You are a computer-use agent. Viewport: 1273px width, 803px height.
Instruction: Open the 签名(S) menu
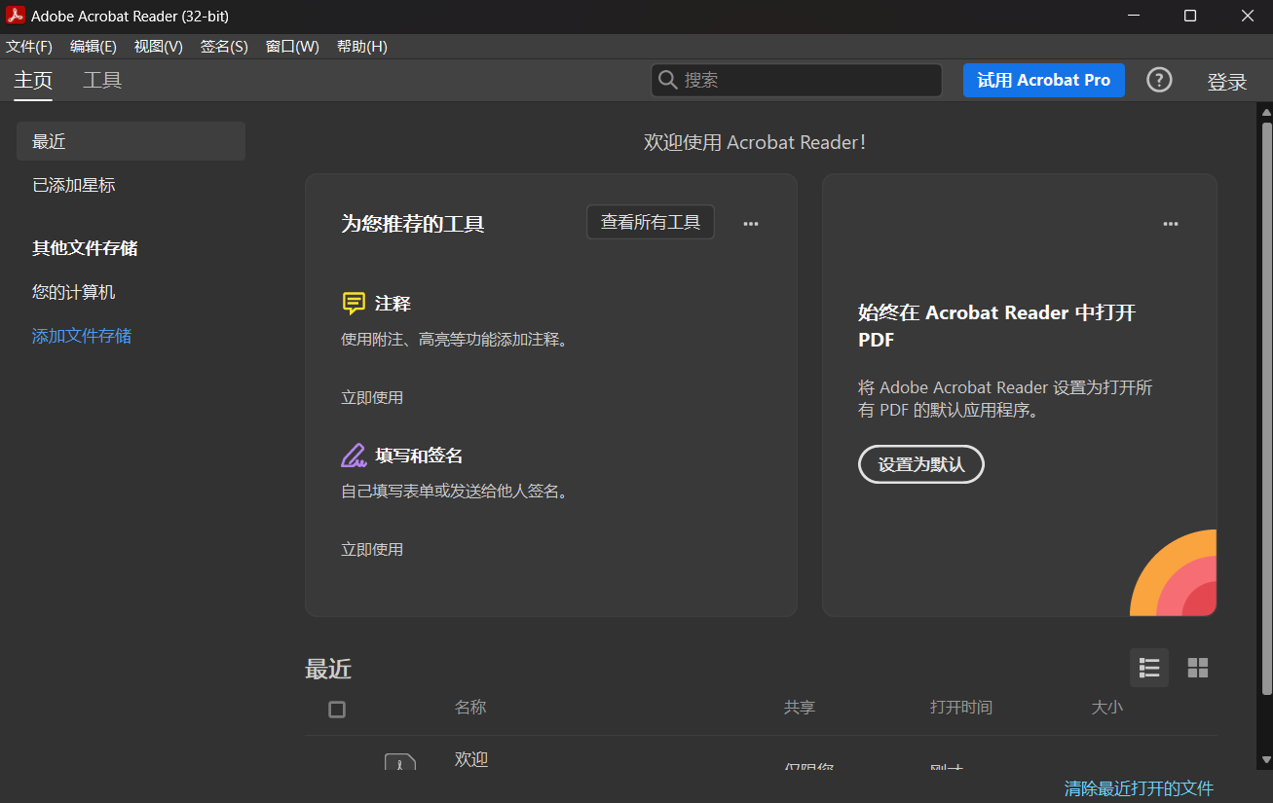[224, 47]
